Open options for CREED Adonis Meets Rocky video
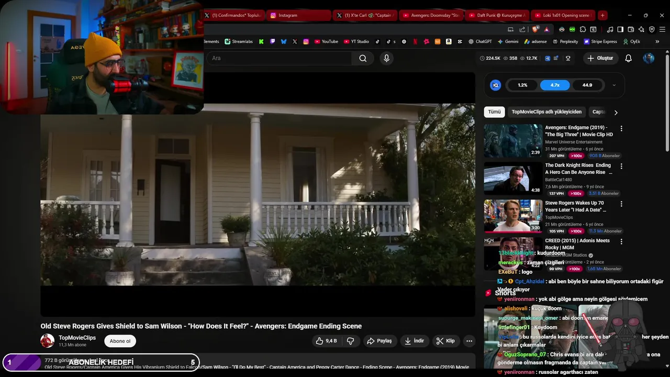Image resolution: width=670 pixels, height=377 pixels. [621, 241]
